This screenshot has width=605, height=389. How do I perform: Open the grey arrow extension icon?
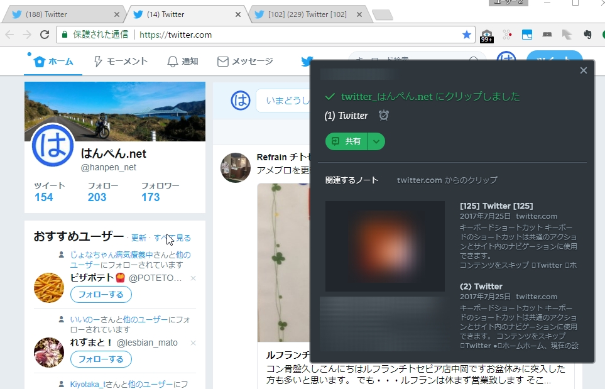click(567, 35)
